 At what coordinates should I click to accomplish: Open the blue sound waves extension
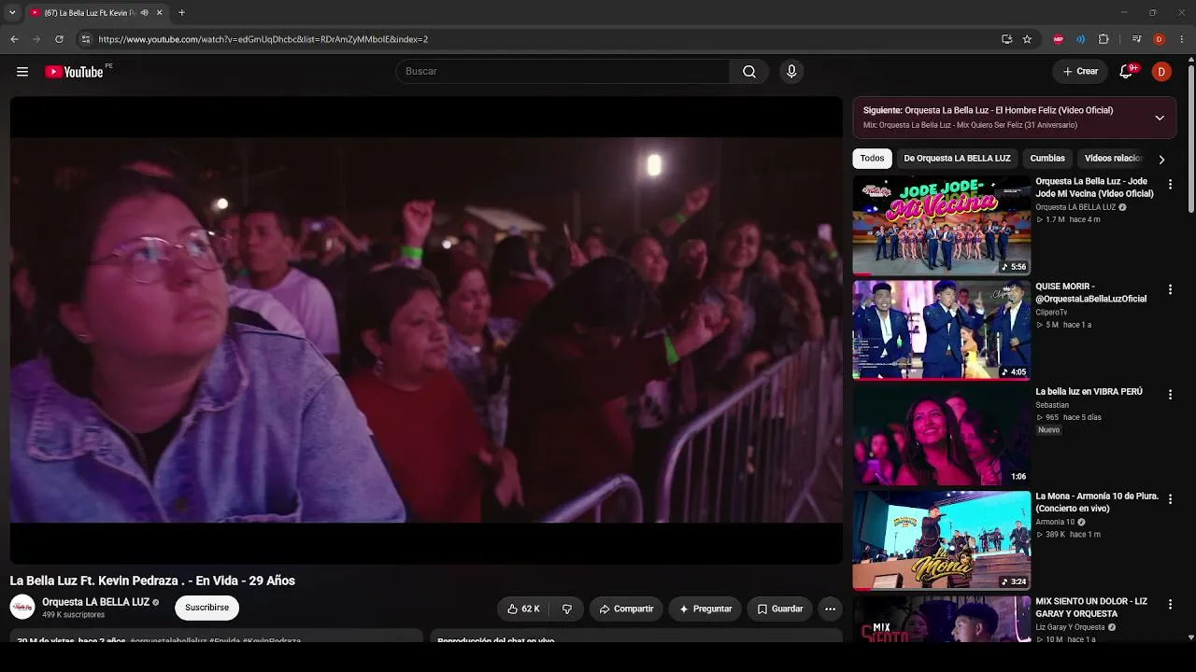[1080, 39]
